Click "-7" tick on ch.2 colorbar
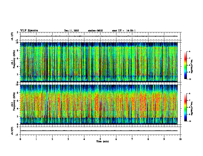The height and width of the screenshot is (156, 203). click(x=189, y=100)
